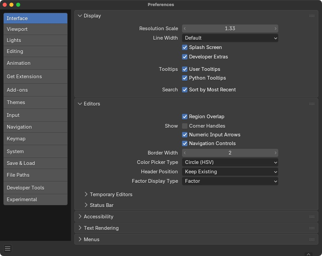Open the Themes tab
Viewport: 322px width, 256px height.
coord(36,102)
